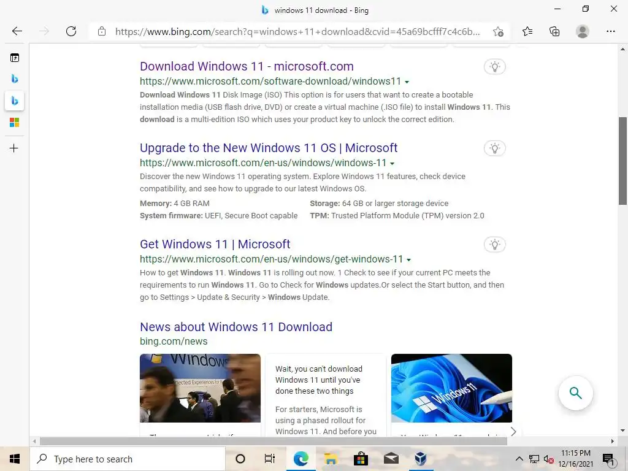The height and width of the screenshot is (471, 628).
Task: Go back to the previous page
Action: (17, 31)
